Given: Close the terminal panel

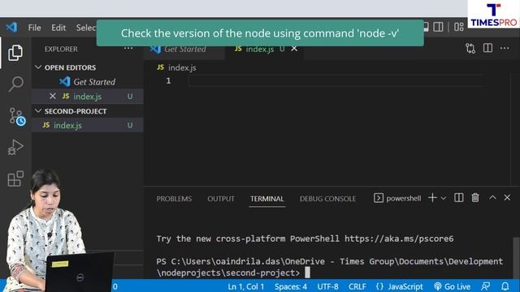Looking at the screenshot, I should (507, 198).
